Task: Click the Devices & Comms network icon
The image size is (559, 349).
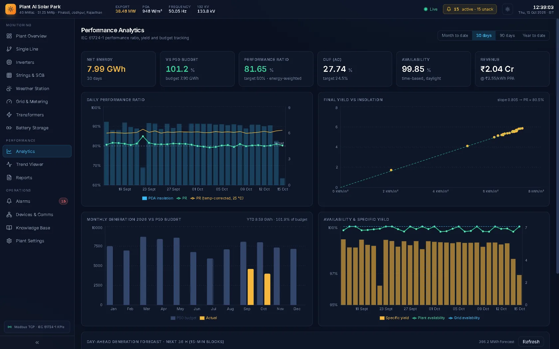Action: point(9,214)
